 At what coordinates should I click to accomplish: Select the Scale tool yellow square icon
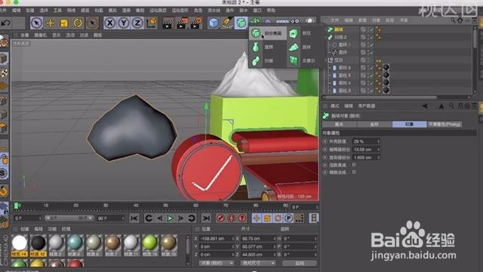click(64, 23)
